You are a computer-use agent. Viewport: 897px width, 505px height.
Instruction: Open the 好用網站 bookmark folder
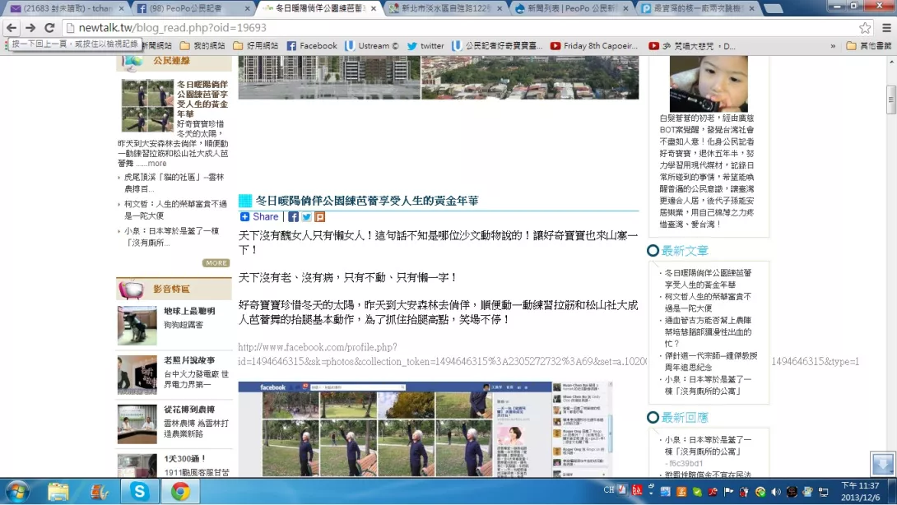(x=256, y=46)
